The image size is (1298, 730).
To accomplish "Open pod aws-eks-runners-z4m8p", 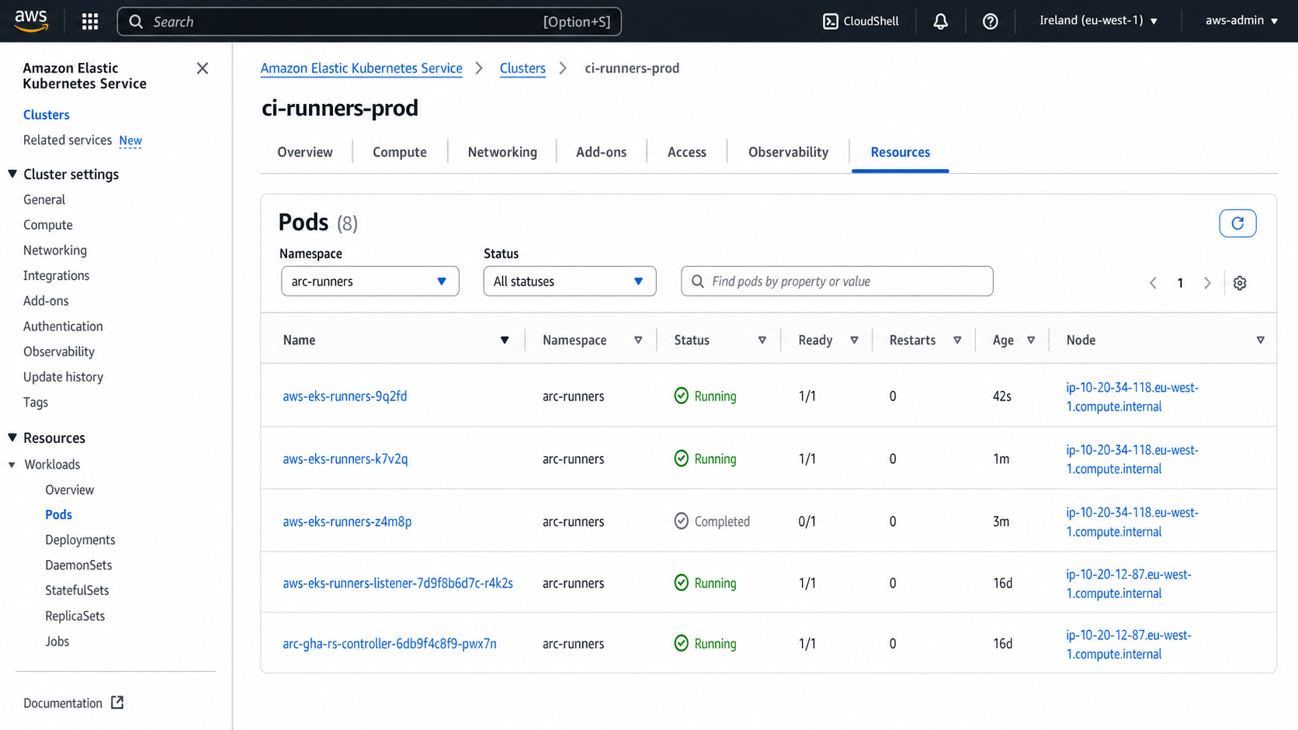I will pyautogui.click(x=347, y=522).
